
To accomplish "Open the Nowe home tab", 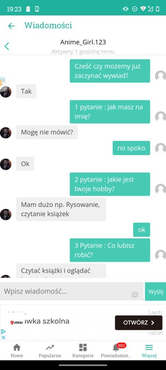I will (x=17, y=351).
